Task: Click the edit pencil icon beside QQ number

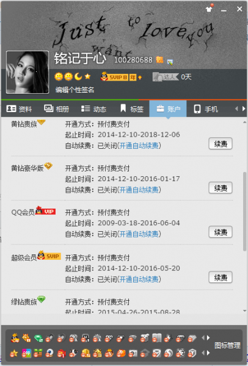Action: [x=170, y=62]
